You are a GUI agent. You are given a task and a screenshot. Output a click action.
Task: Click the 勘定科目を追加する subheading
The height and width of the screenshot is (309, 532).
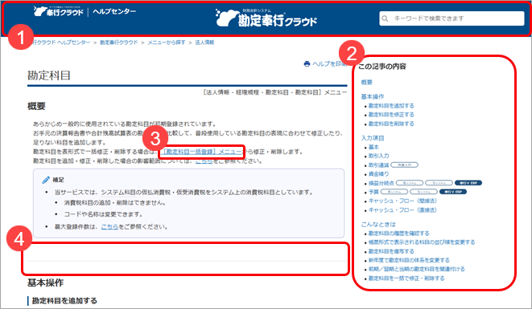pos(64,300)
